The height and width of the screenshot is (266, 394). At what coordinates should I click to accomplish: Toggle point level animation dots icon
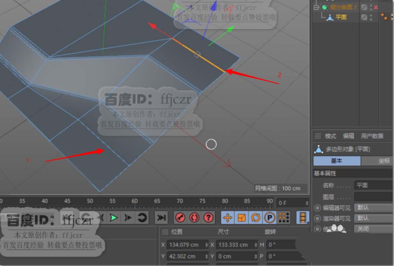pyautogui.click(x=284, y=218)
